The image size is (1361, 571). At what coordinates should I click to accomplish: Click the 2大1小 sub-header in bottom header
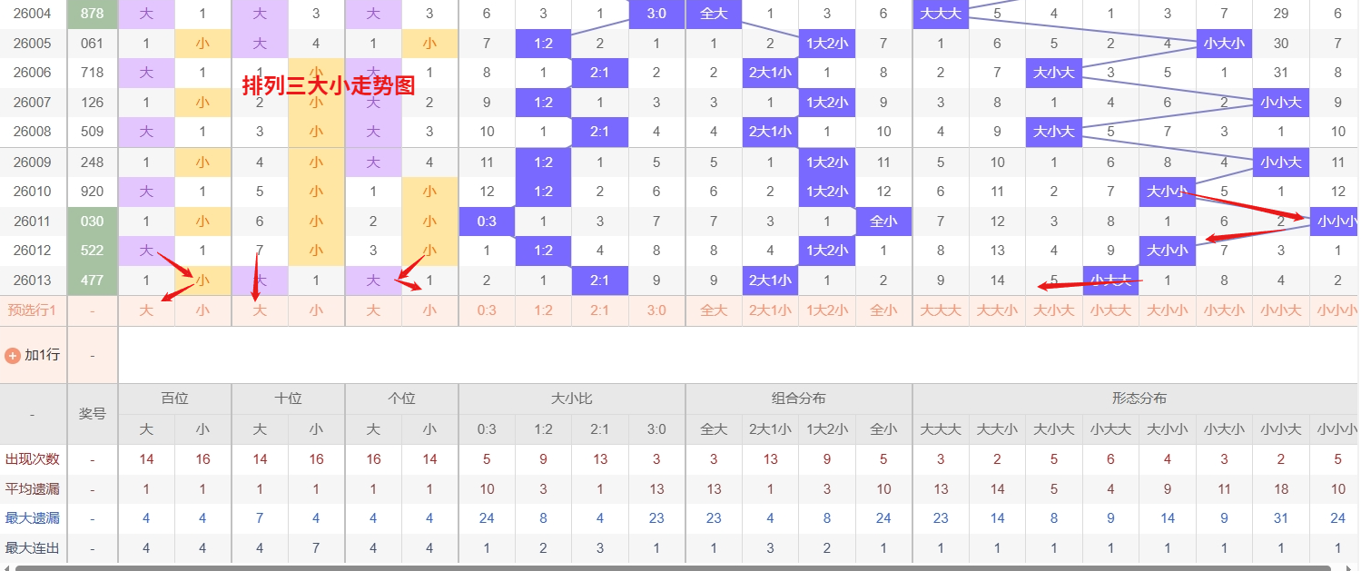770,429
